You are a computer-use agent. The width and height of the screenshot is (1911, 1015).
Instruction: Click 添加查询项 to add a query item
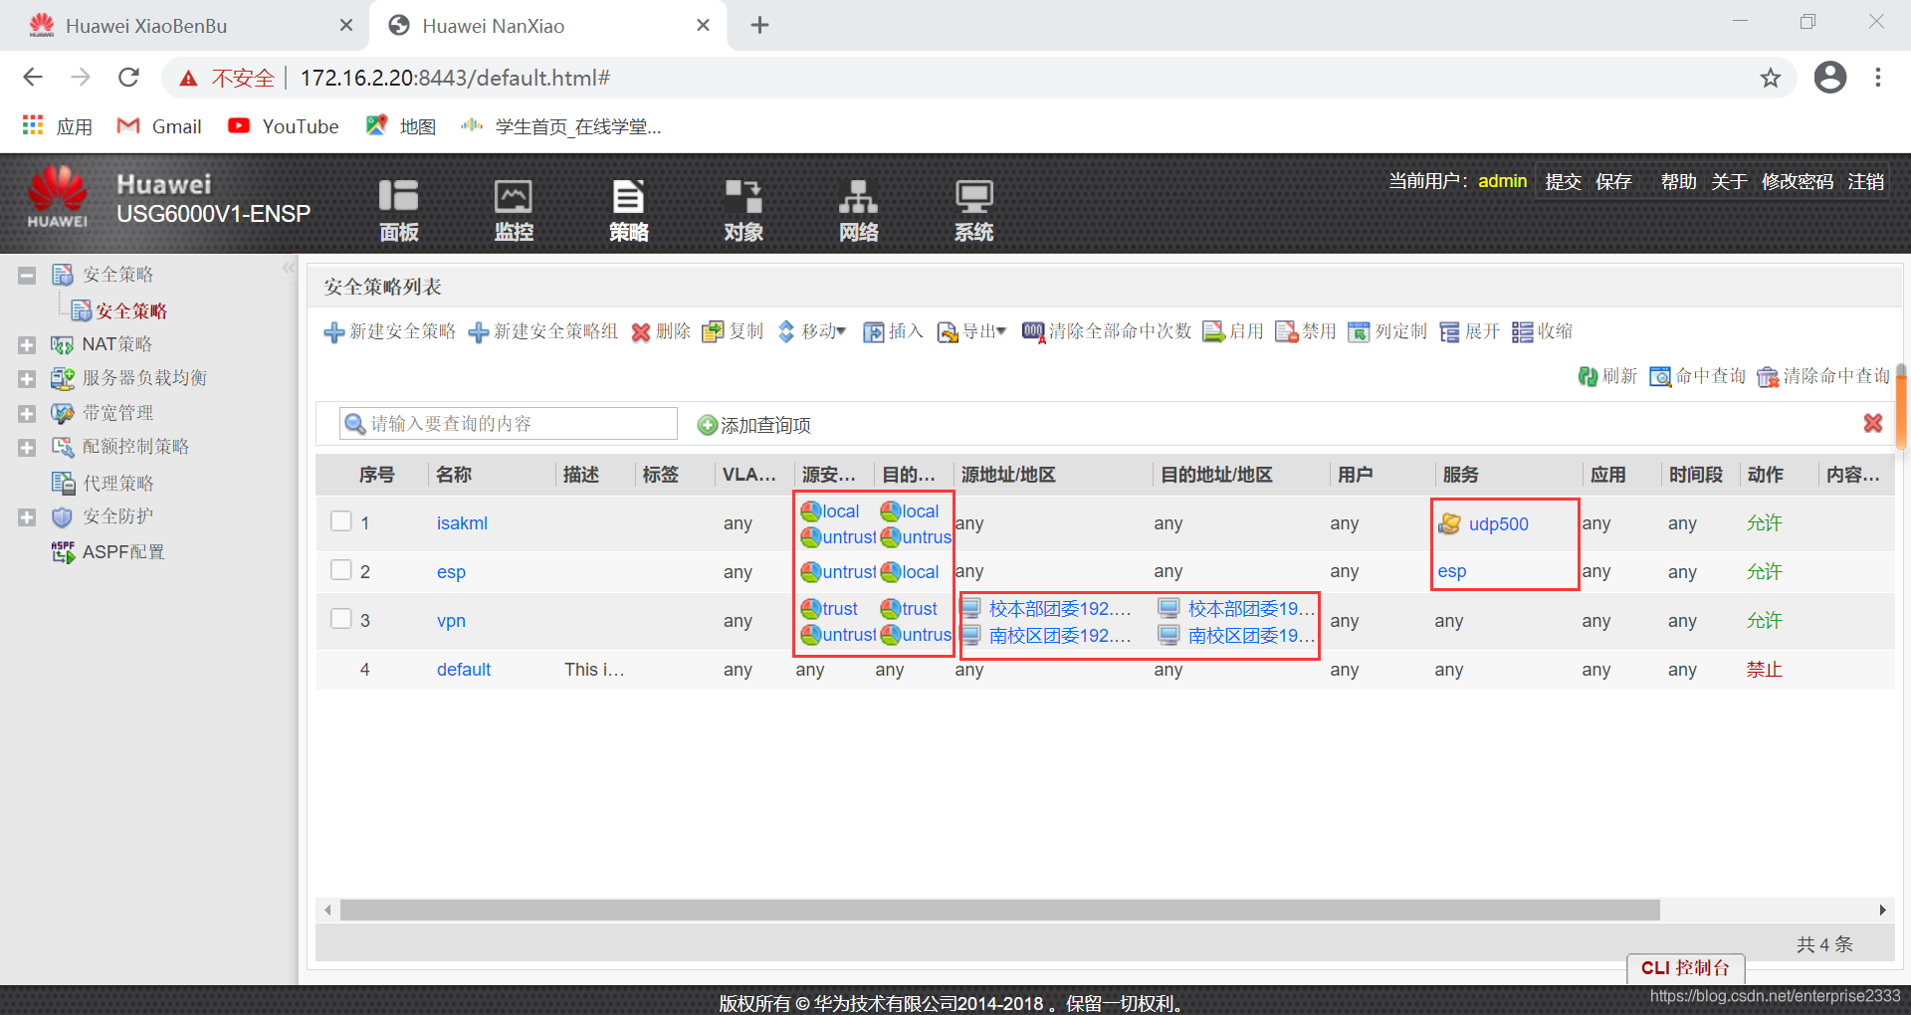point(754,425)
